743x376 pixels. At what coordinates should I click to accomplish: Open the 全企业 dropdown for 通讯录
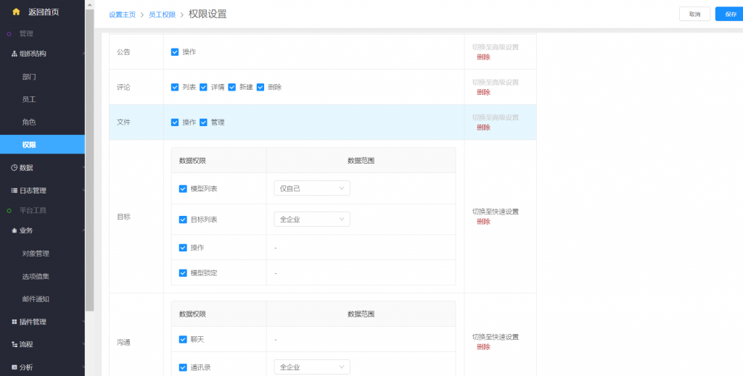312,367
